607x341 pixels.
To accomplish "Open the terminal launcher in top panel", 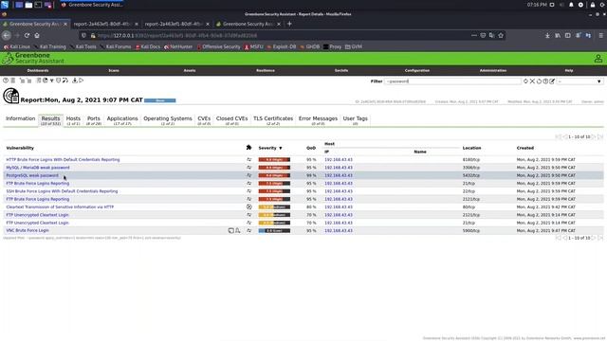I will point(38,5).
